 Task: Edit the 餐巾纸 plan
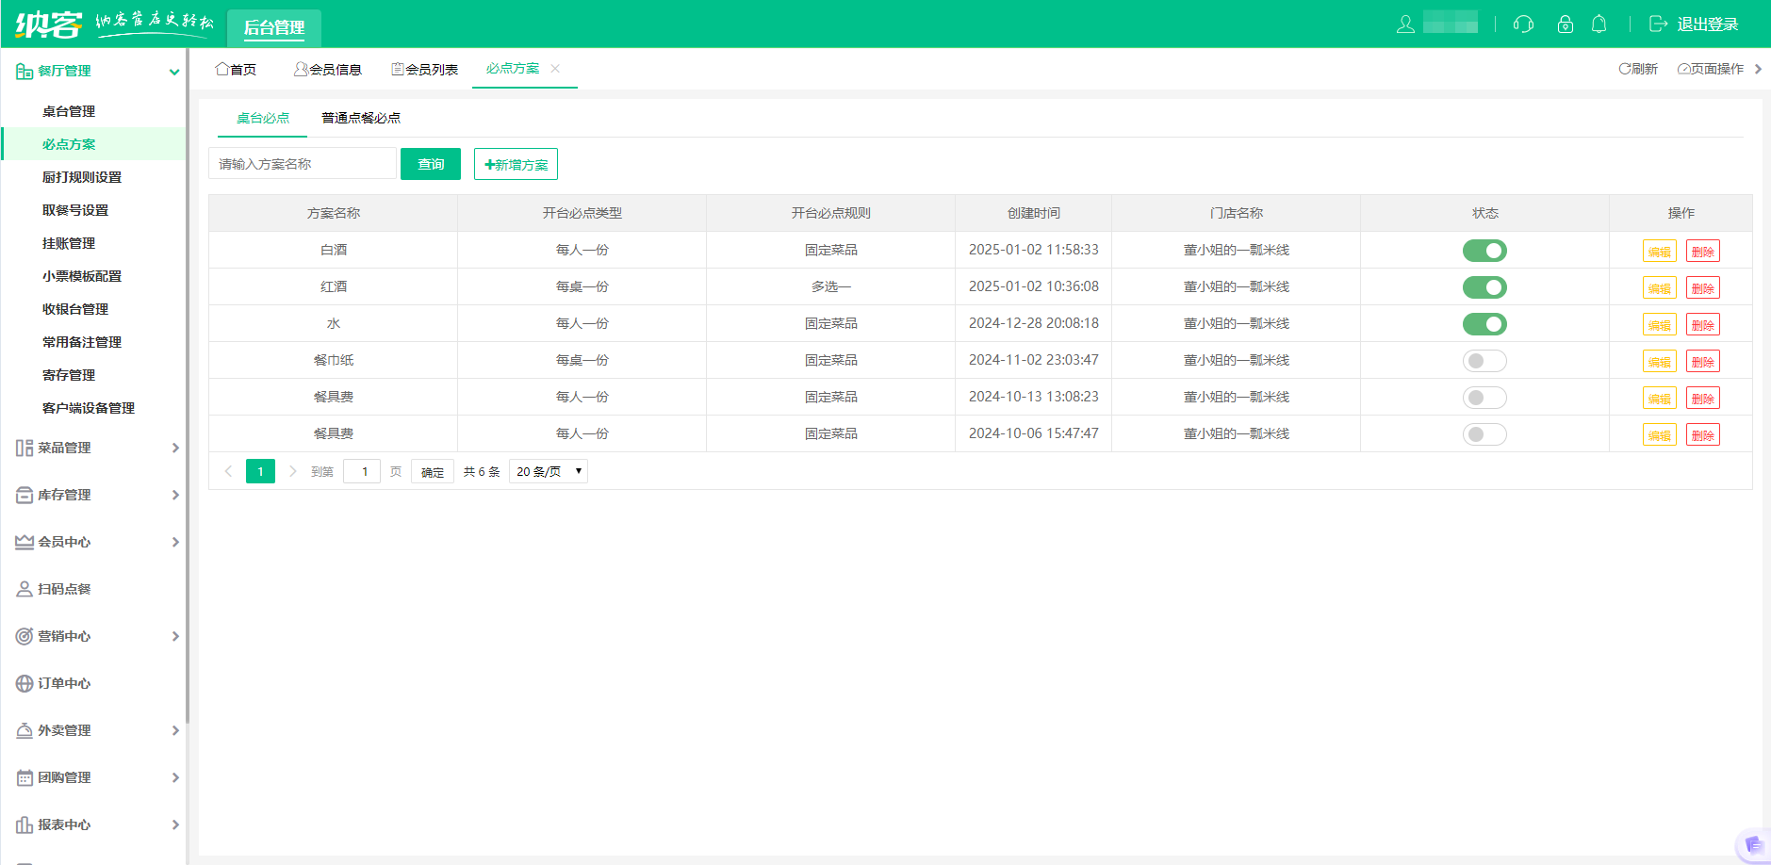1660,362
